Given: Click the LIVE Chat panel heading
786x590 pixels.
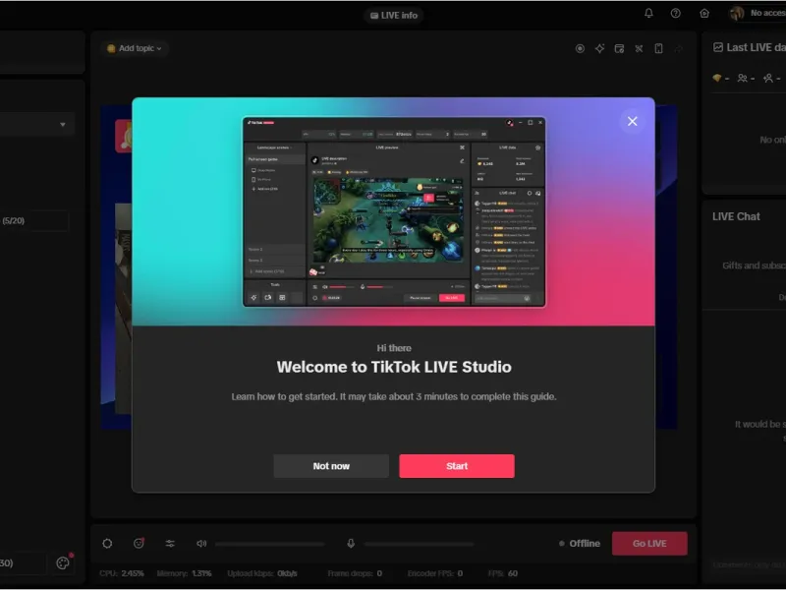Looking at the screenshot, I should (x=736, y=216).
